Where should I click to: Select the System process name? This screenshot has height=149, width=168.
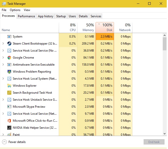pos(18,37)
